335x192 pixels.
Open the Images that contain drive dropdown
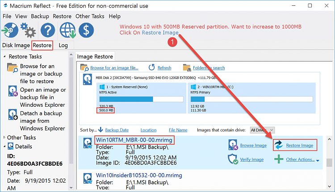click(262, 130)
